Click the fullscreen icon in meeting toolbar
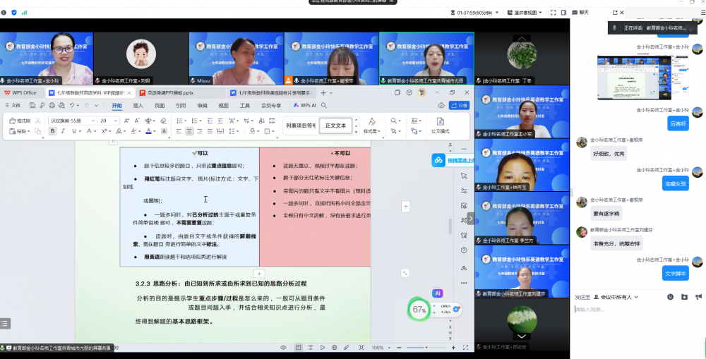 point(553,12)
